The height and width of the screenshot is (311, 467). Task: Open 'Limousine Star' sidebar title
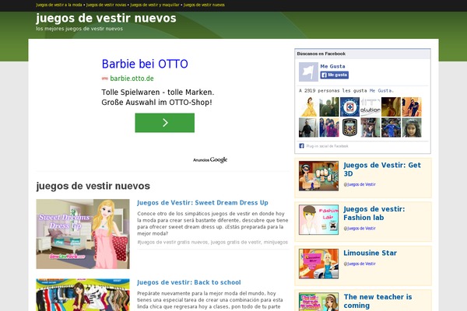(370, 253)
